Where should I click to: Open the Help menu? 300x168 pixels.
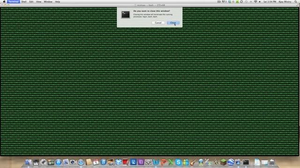point(57,1)
